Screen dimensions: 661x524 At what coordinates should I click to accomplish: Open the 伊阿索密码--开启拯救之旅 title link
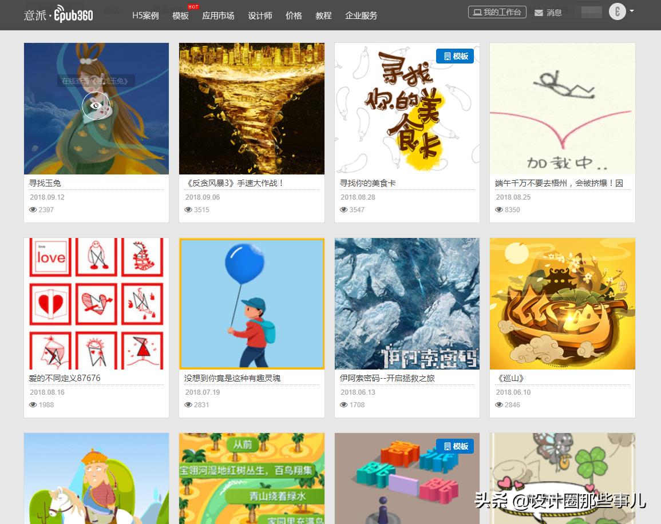(387, 378)
